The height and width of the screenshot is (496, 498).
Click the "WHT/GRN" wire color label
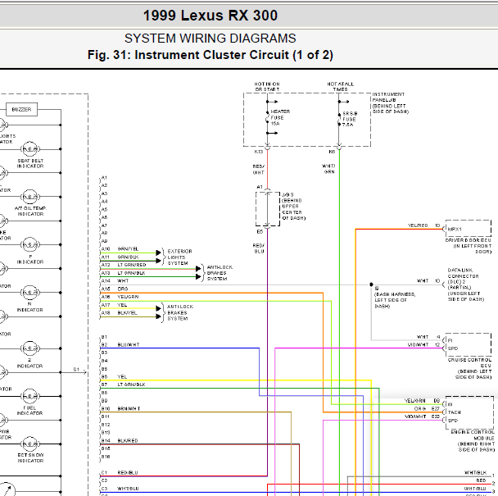click(328, 169)
